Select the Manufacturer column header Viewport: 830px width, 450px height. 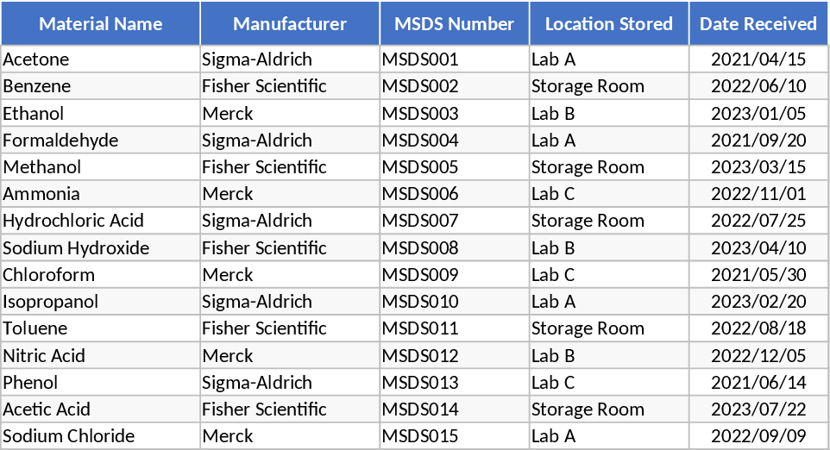point(290,24)
